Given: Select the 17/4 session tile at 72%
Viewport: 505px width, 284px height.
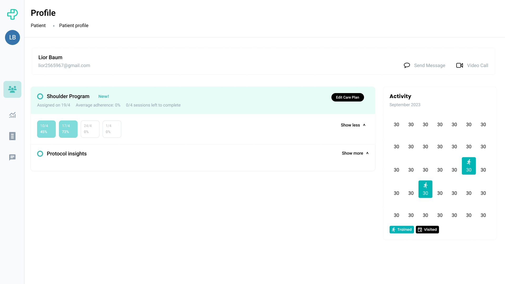Looking at the screenshot, I should coord(68,129).
